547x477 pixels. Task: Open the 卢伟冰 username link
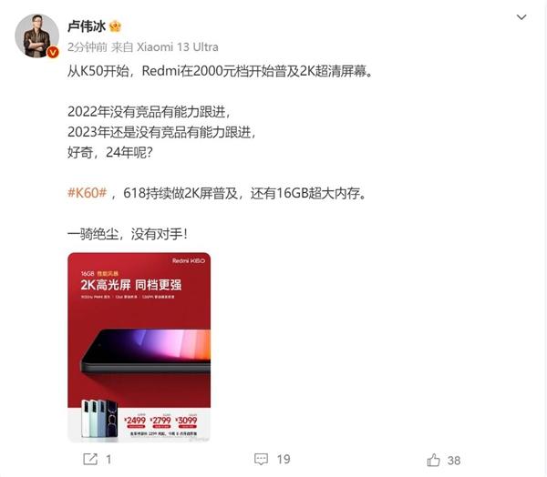(x=87, y=26)
